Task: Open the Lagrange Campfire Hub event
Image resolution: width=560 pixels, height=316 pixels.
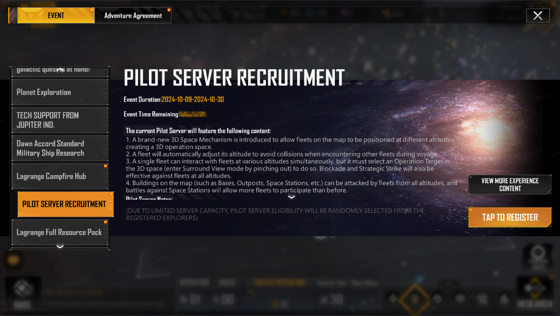Action: pyautogui.click(x=60, y=176)
